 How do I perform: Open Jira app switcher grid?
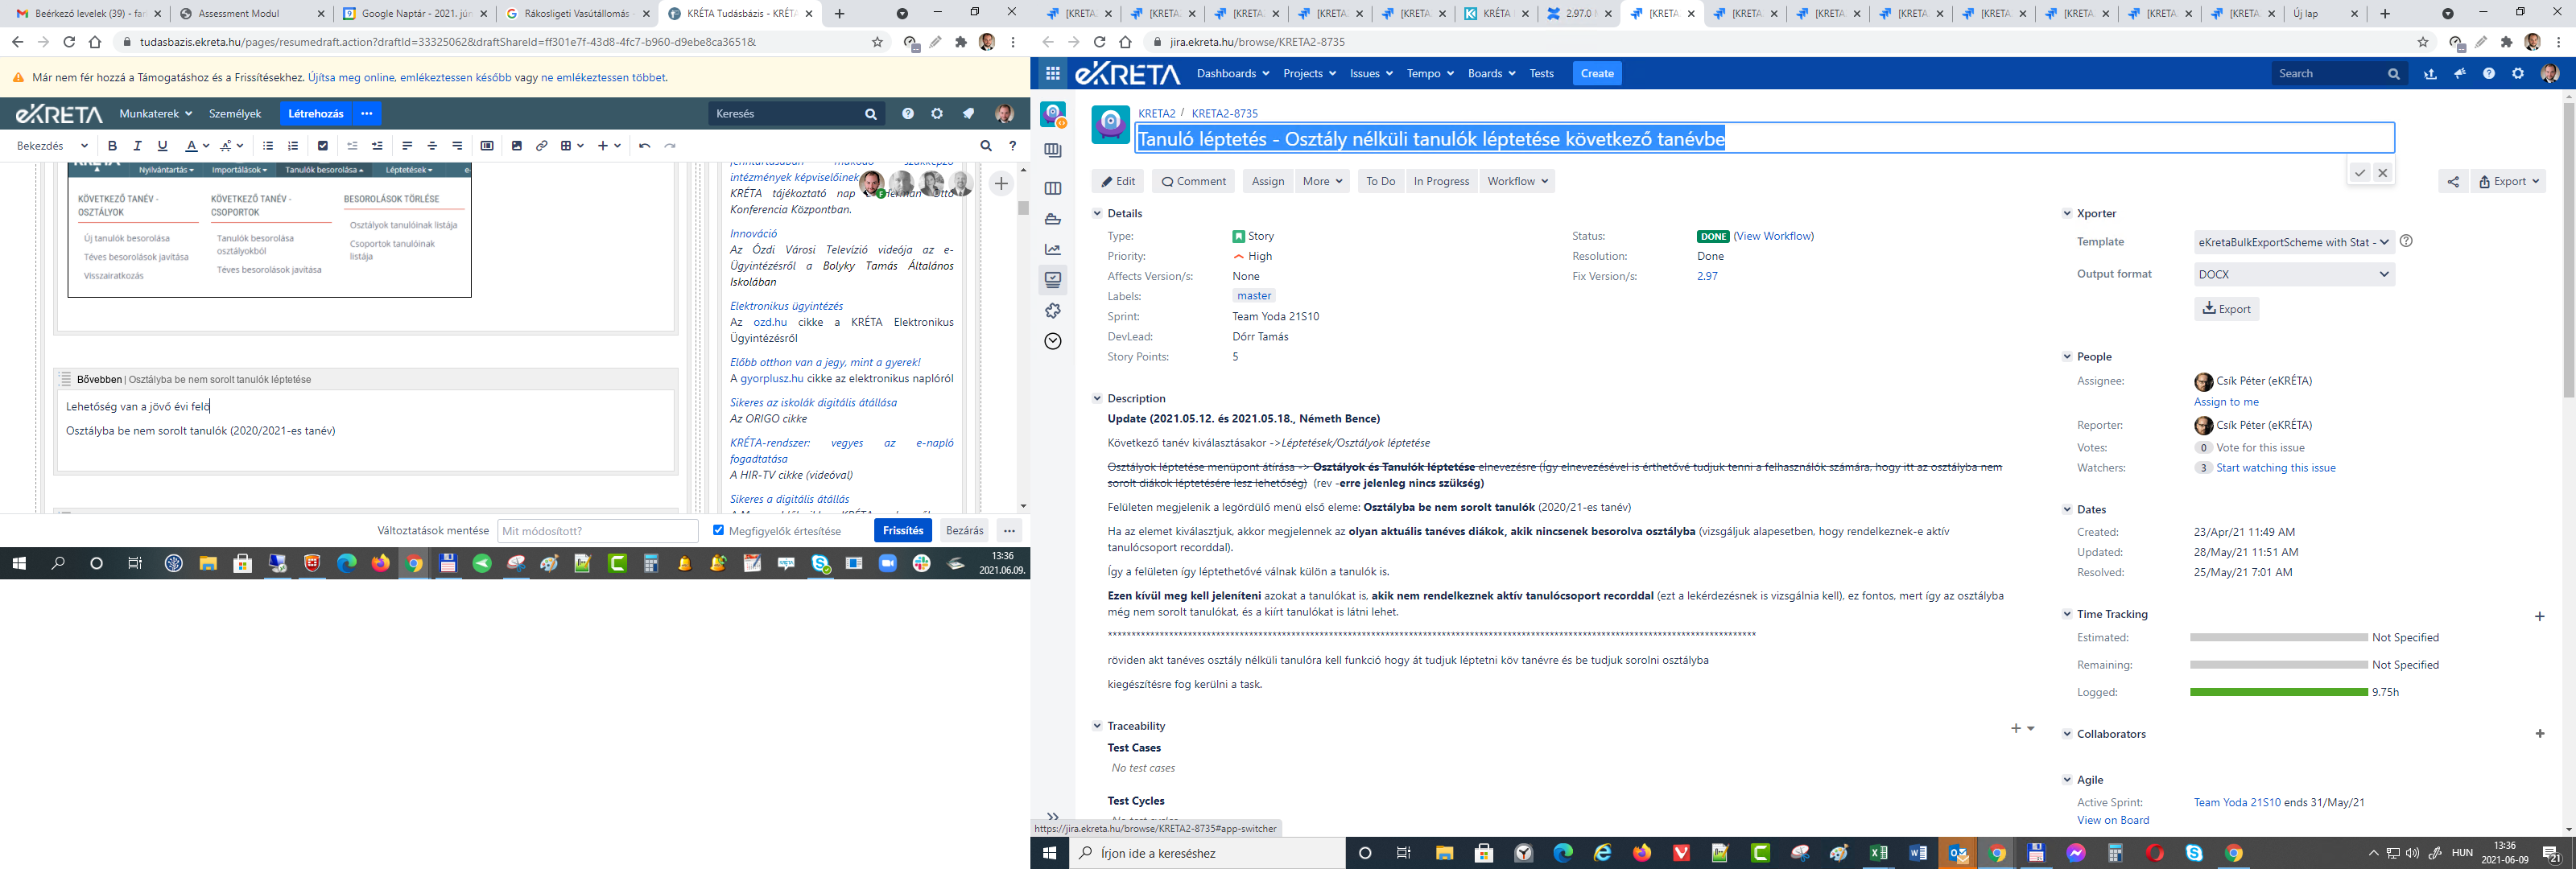click(x=1053, y=73)
